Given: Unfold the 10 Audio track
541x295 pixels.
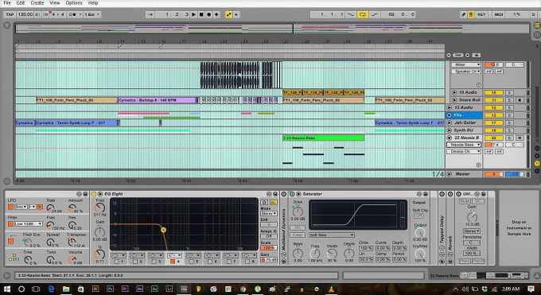Looking at the screenshot, I should (454, 92).
